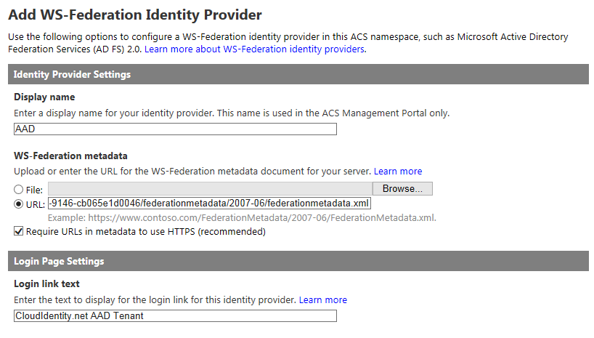Click the Display name field containing AAD
The height and width of the screenshot is (338, 594).
point(175,129)
